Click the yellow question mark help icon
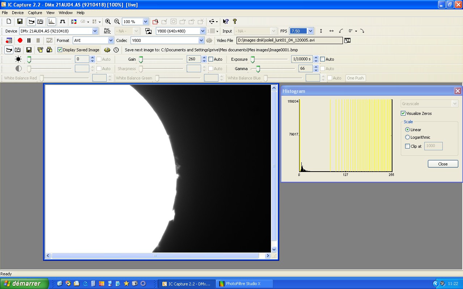Image resolution: width=463 pixels, height=289 pixels. coord(234,21)
